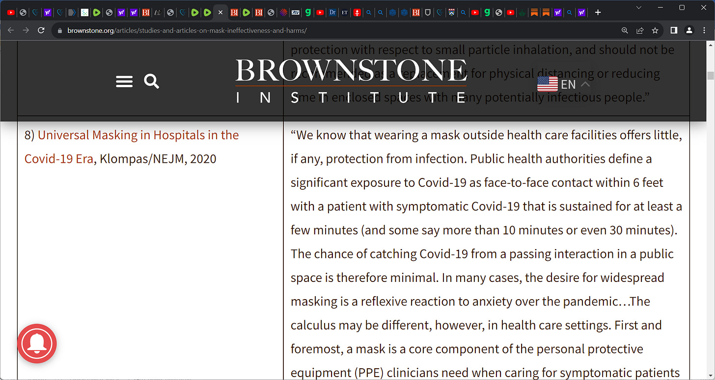Click the brownstone.org URL in address bar

coord(187,30)
